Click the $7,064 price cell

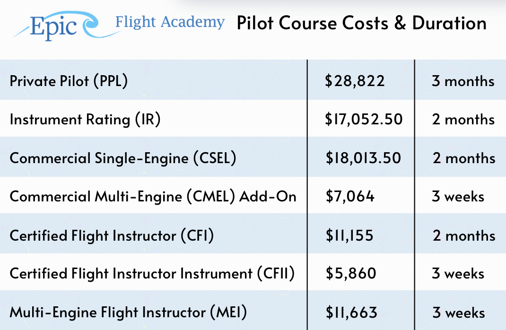350,196
